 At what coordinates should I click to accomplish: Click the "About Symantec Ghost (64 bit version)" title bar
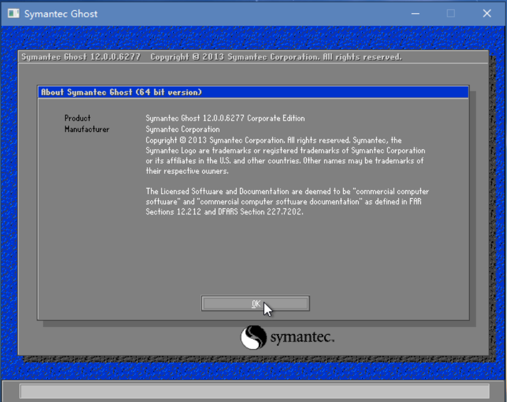(253, 93)
